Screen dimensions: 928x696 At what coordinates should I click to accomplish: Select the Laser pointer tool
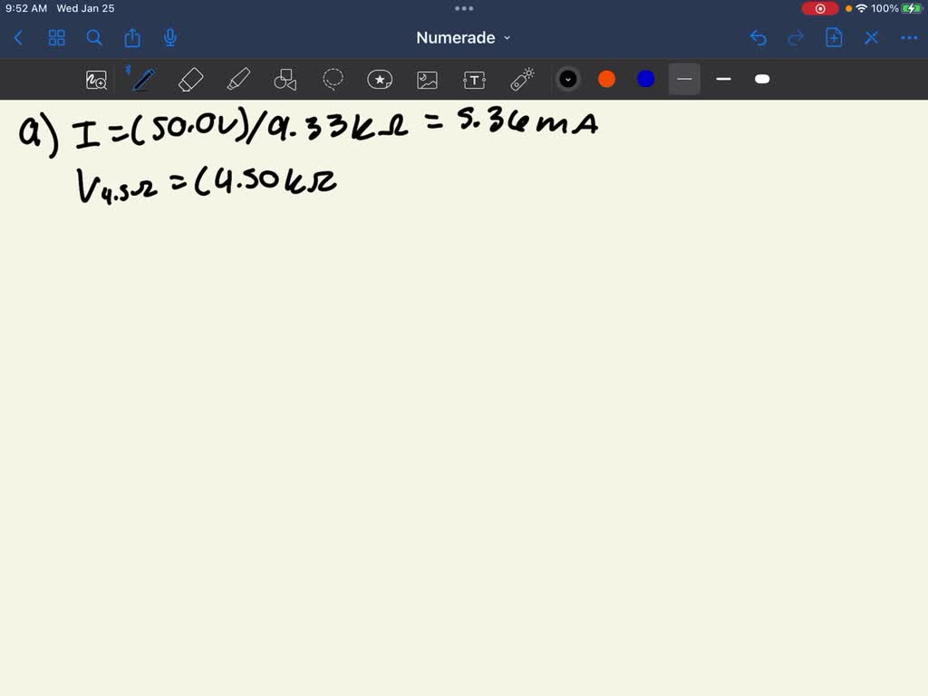coord(522,80)
